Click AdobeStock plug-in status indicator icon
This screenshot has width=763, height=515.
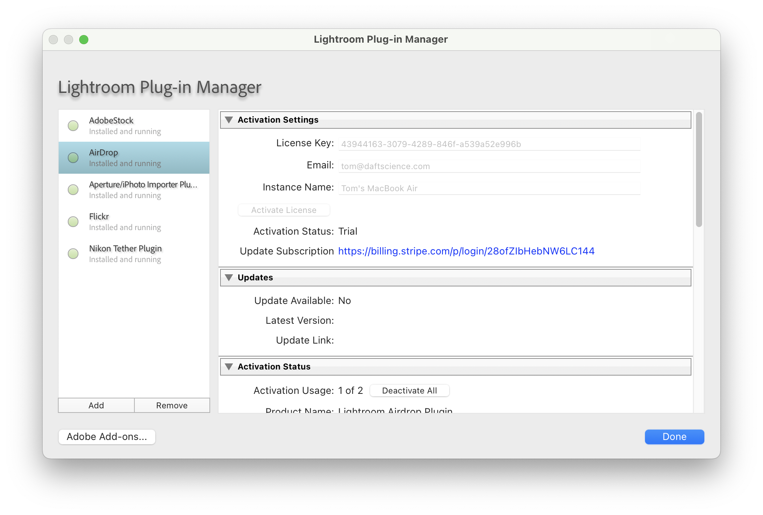click(73, 126)
